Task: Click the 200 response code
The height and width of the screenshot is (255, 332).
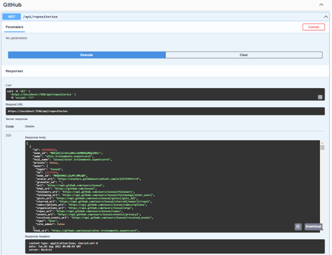Action: click(x=9, y=135)
